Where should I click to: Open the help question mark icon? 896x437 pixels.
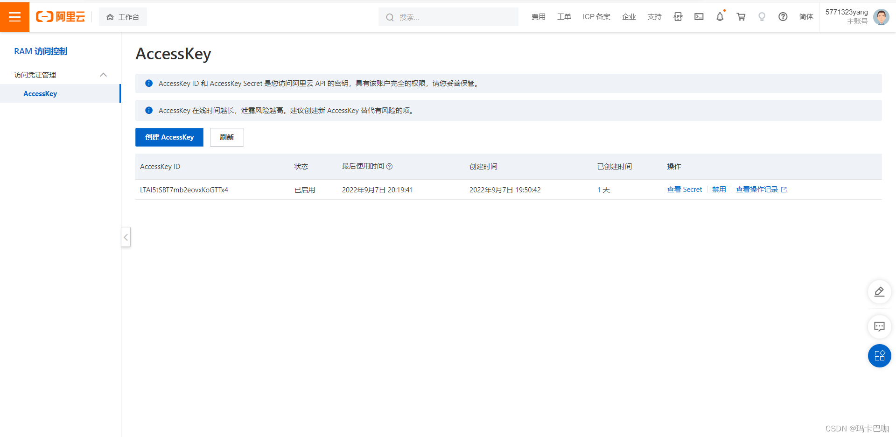[783, 17]
